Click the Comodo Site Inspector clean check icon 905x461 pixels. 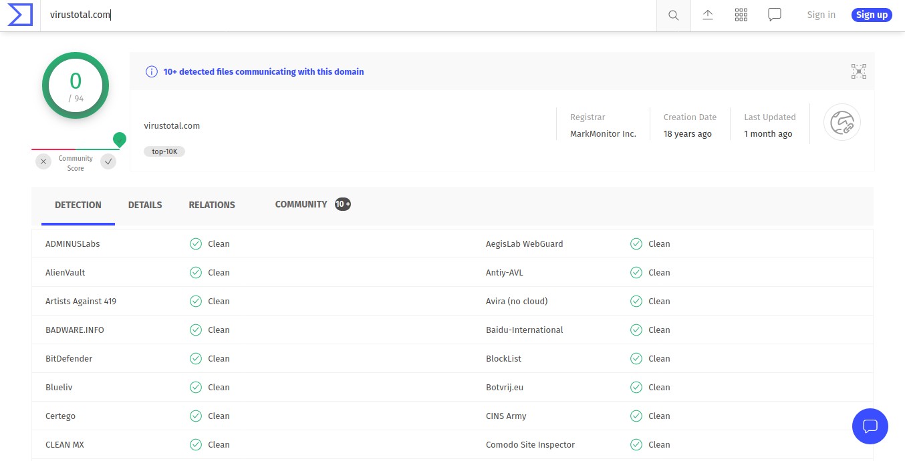(x=636, y=445)
